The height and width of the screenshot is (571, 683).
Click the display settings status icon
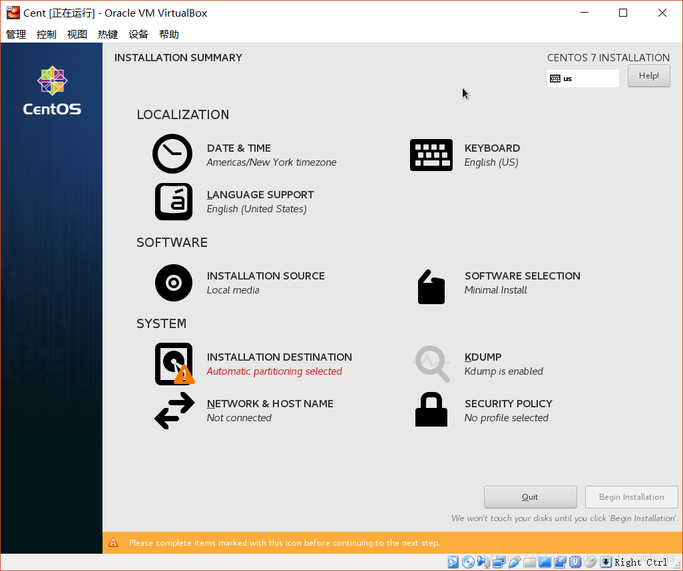(x=545, y=562)
